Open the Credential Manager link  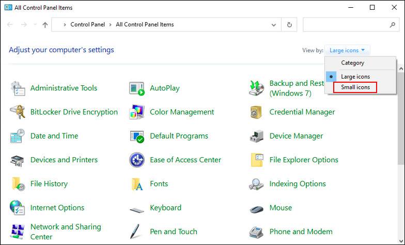click(302, 112)
